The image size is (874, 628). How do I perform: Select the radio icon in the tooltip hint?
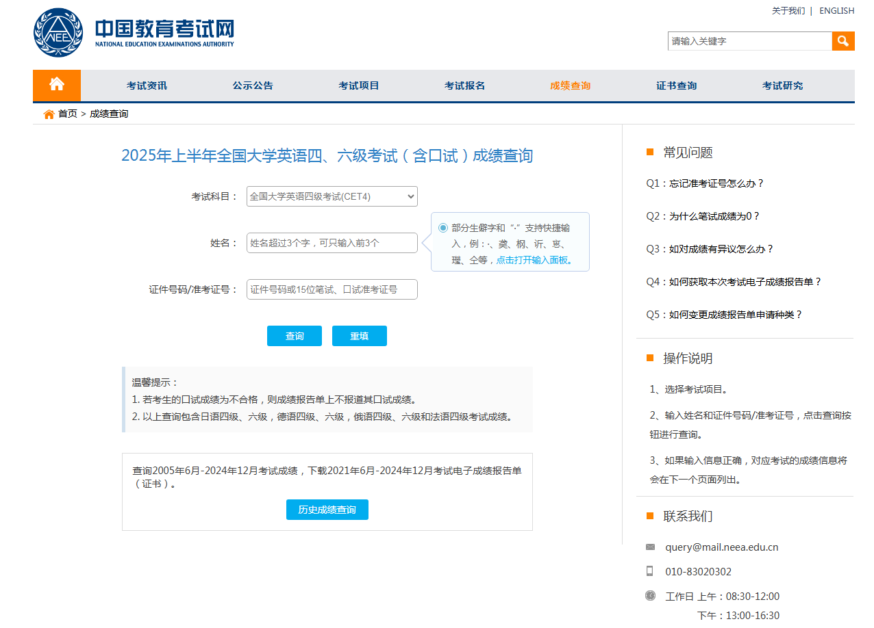point(443,228)
